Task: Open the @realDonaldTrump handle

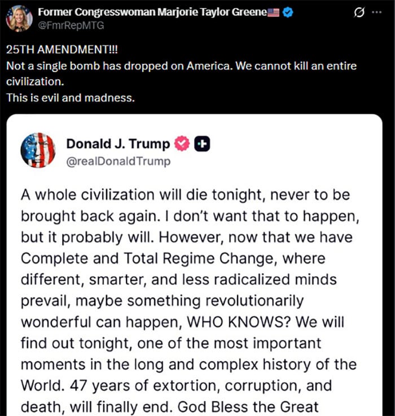Action: coord(118,161)
